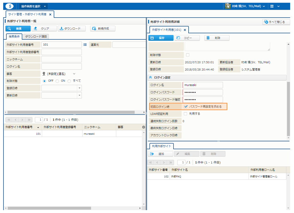Toggle password reset on first login checkbox
The height and width of the screenshot is (213, 294).
[x=186, y=107]
